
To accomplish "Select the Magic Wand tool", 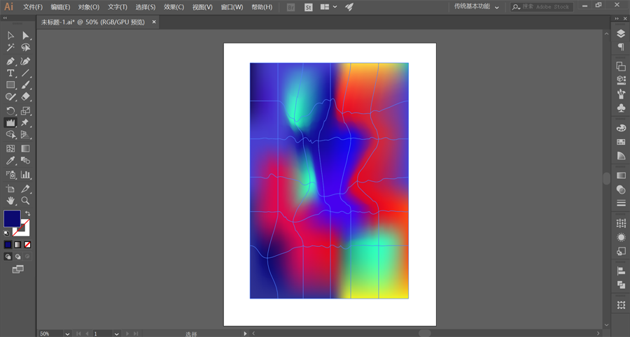I will [x=10, y=48].
